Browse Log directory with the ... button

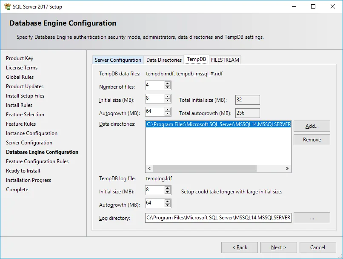point(312,218)
